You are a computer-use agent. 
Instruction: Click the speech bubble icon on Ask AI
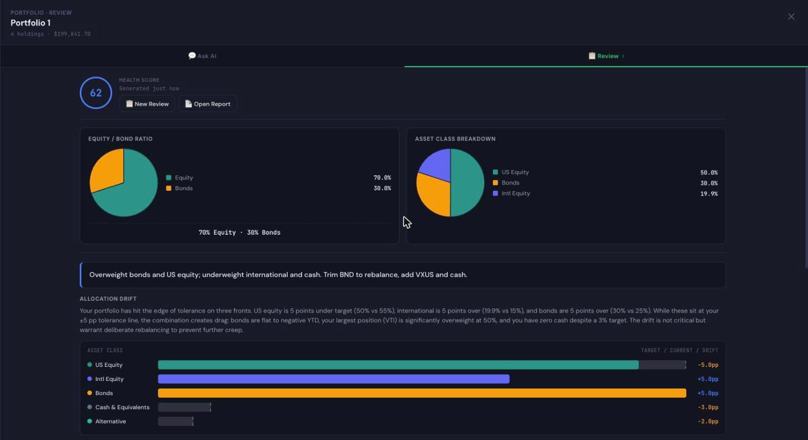(192, 56)
